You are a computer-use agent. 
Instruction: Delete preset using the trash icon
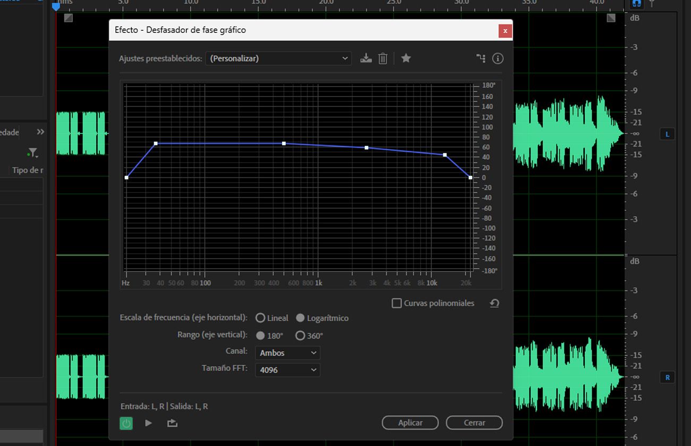pyautogui.click(x=383, y=58)
